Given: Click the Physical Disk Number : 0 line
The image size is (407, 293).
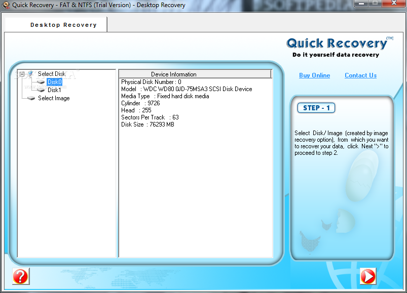Looking at the screenshot, I should [151, 82].
